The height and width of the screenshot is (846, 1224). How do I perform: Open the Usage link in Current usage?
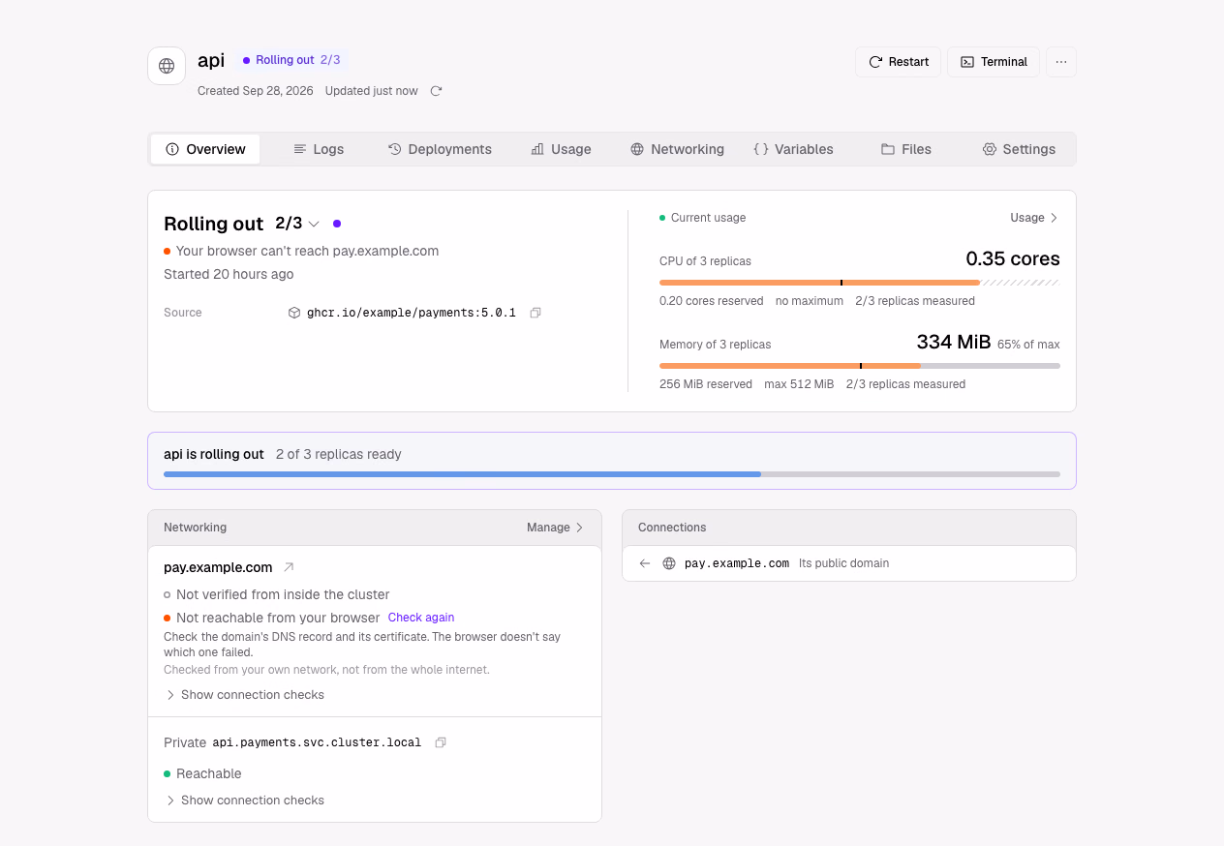1034,218
